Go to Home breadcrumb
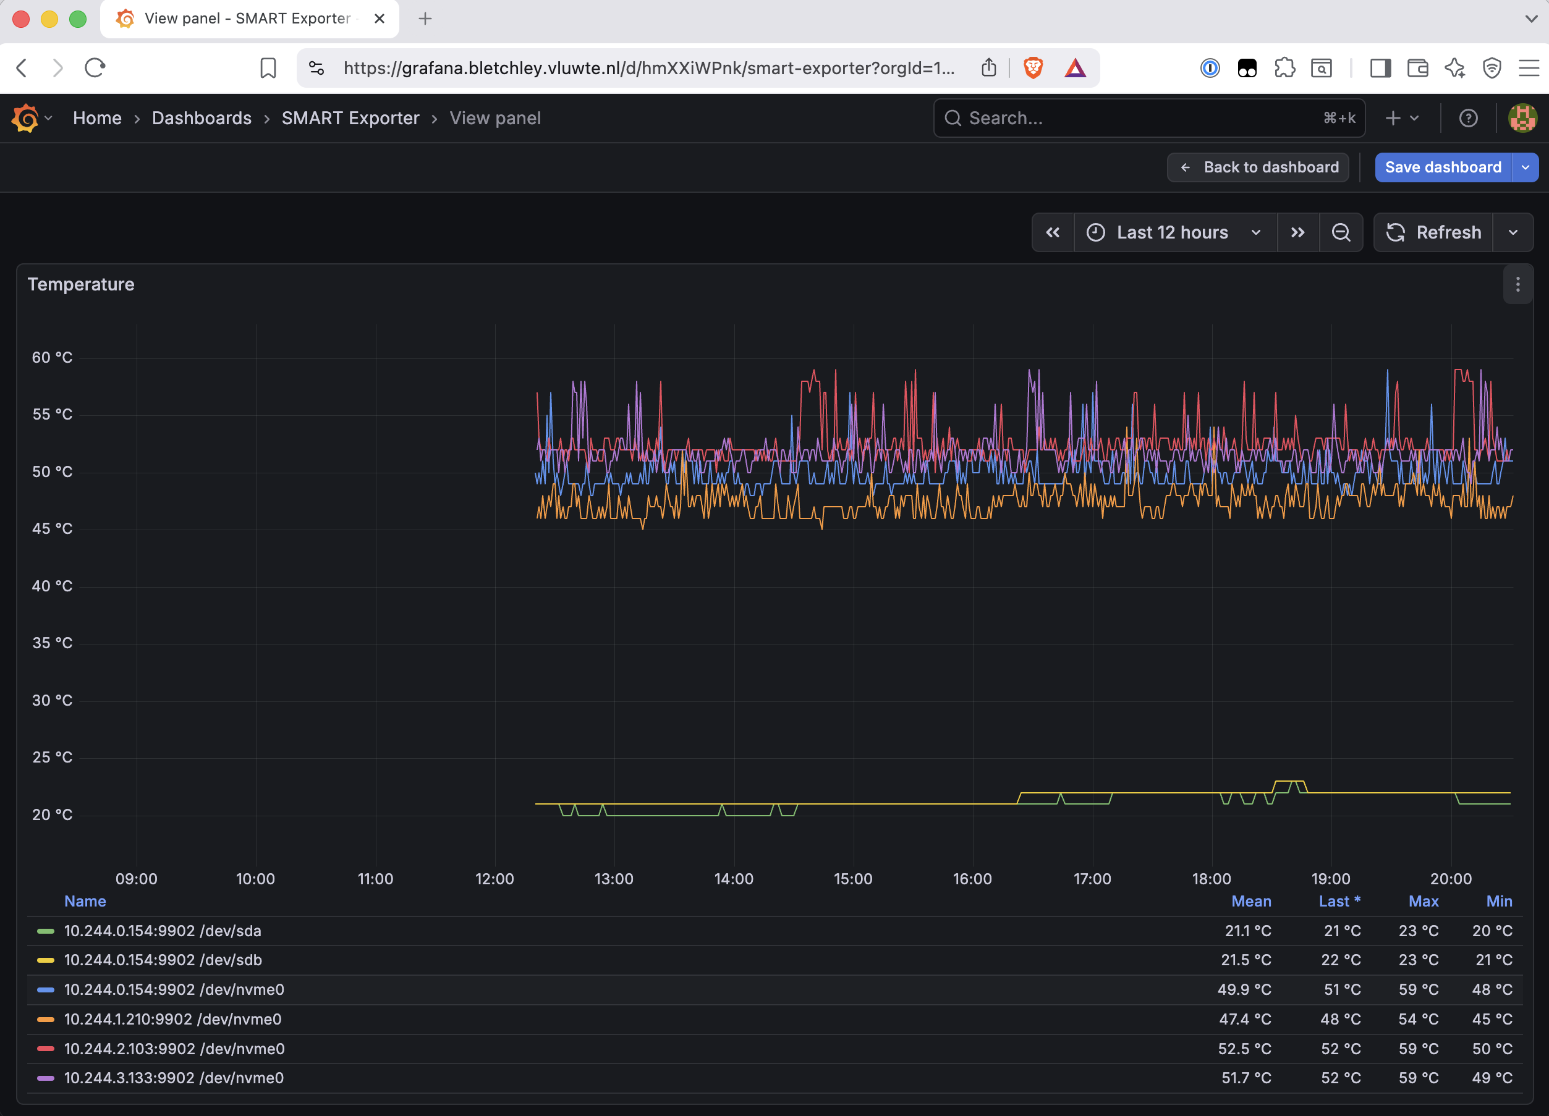This screenshot has height=1116, width=1549. click(97, 118)
